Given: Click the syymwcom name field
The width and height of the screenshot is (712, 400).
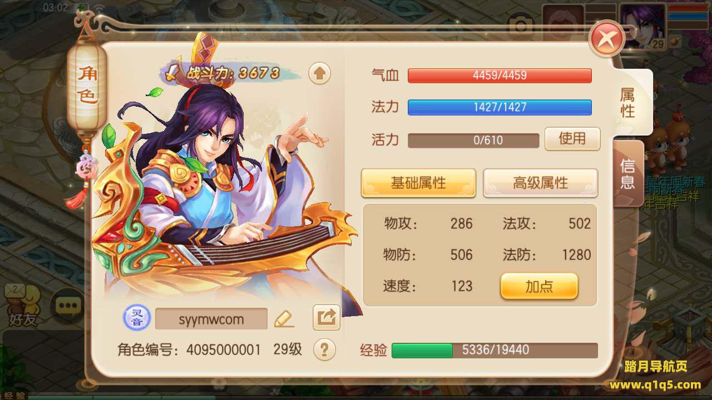Looking at the screenshot, I should 211,319.
